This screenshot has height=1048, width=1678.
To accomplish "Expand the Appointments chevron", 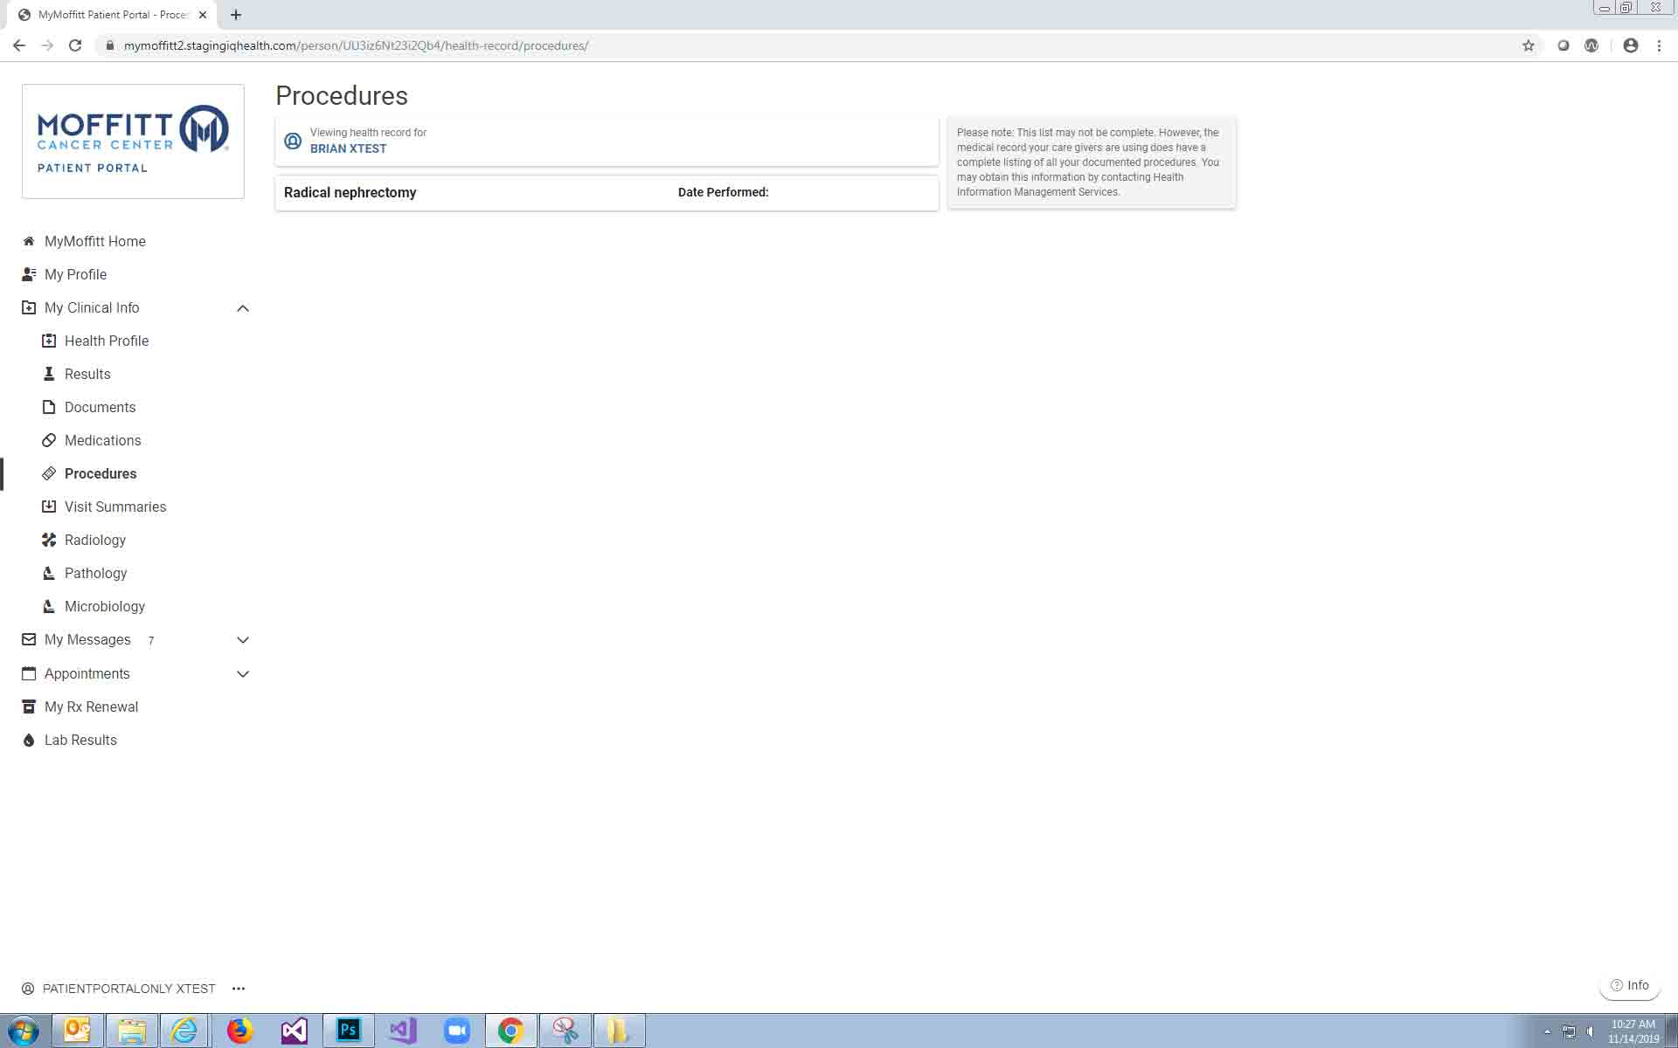I will pyautogui.click(x=243, y=674).
